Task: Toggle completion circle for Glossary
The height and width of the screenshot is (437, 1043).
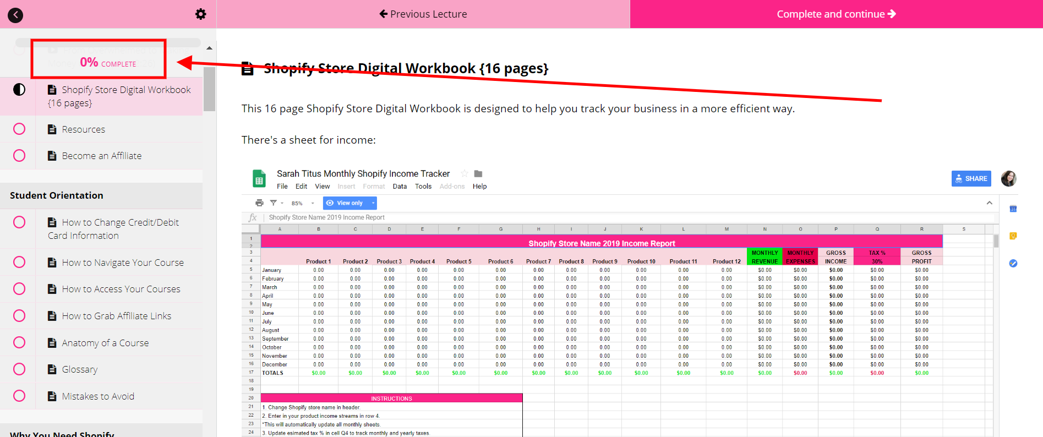Action: click(19, 369)
